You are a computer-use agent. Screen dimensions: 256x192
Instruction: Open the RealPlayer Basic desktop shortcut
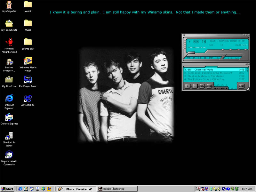coord(28,79)
